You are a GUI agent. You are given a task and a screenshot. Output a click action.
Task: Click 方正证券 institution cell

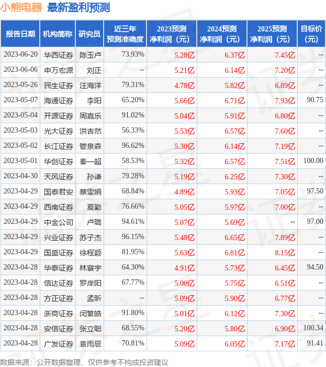pyautogui.click(x=59, y=298)
